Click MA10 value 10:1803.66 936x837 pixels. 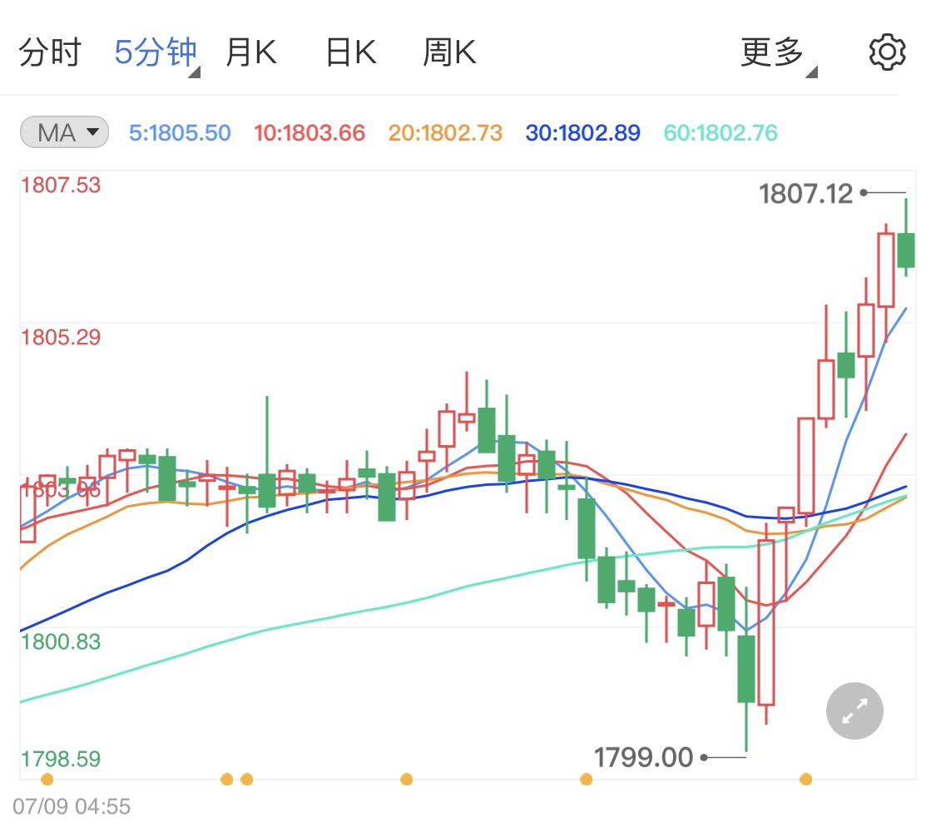coord(310,132)
